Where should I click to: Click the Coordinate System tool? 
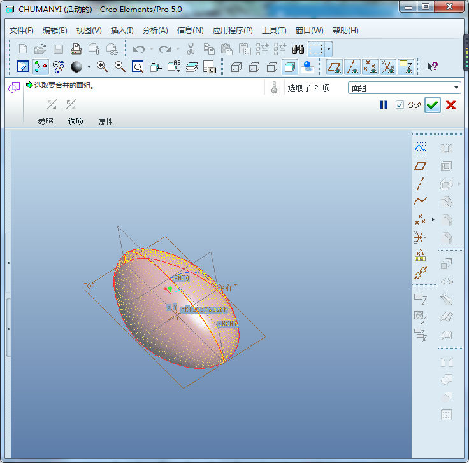tap(420, 237)
